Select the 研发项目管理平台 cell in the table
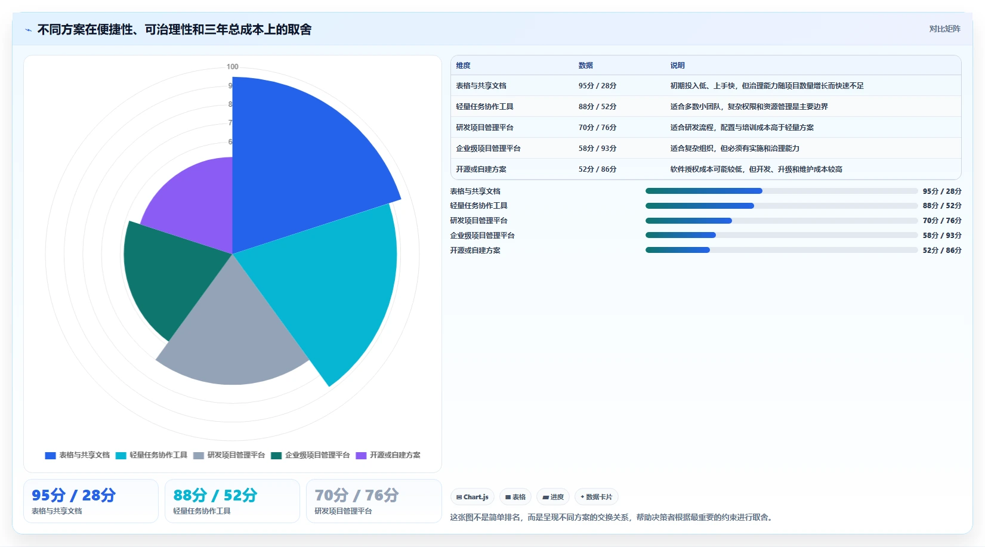 (x=485, y=128)
